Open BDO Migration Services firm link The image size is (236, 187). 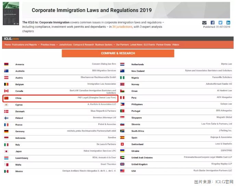click(x=104, y=70)
